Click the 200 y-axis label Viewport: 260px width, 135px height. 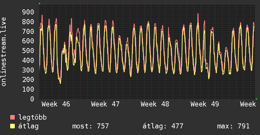click(x=28, y=79)
